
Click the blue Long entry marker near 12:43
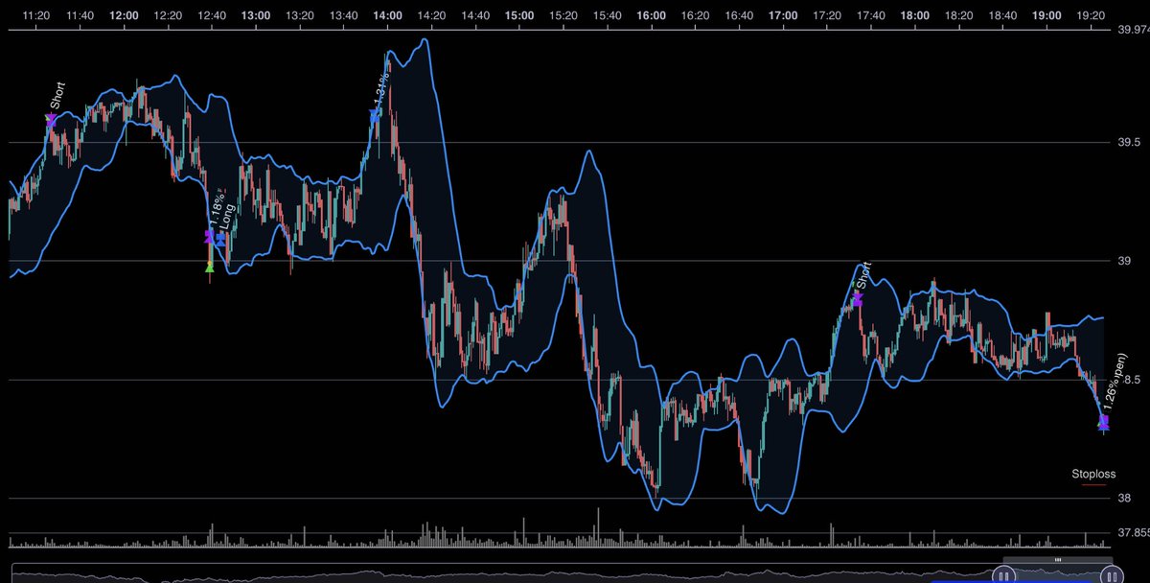221,239
